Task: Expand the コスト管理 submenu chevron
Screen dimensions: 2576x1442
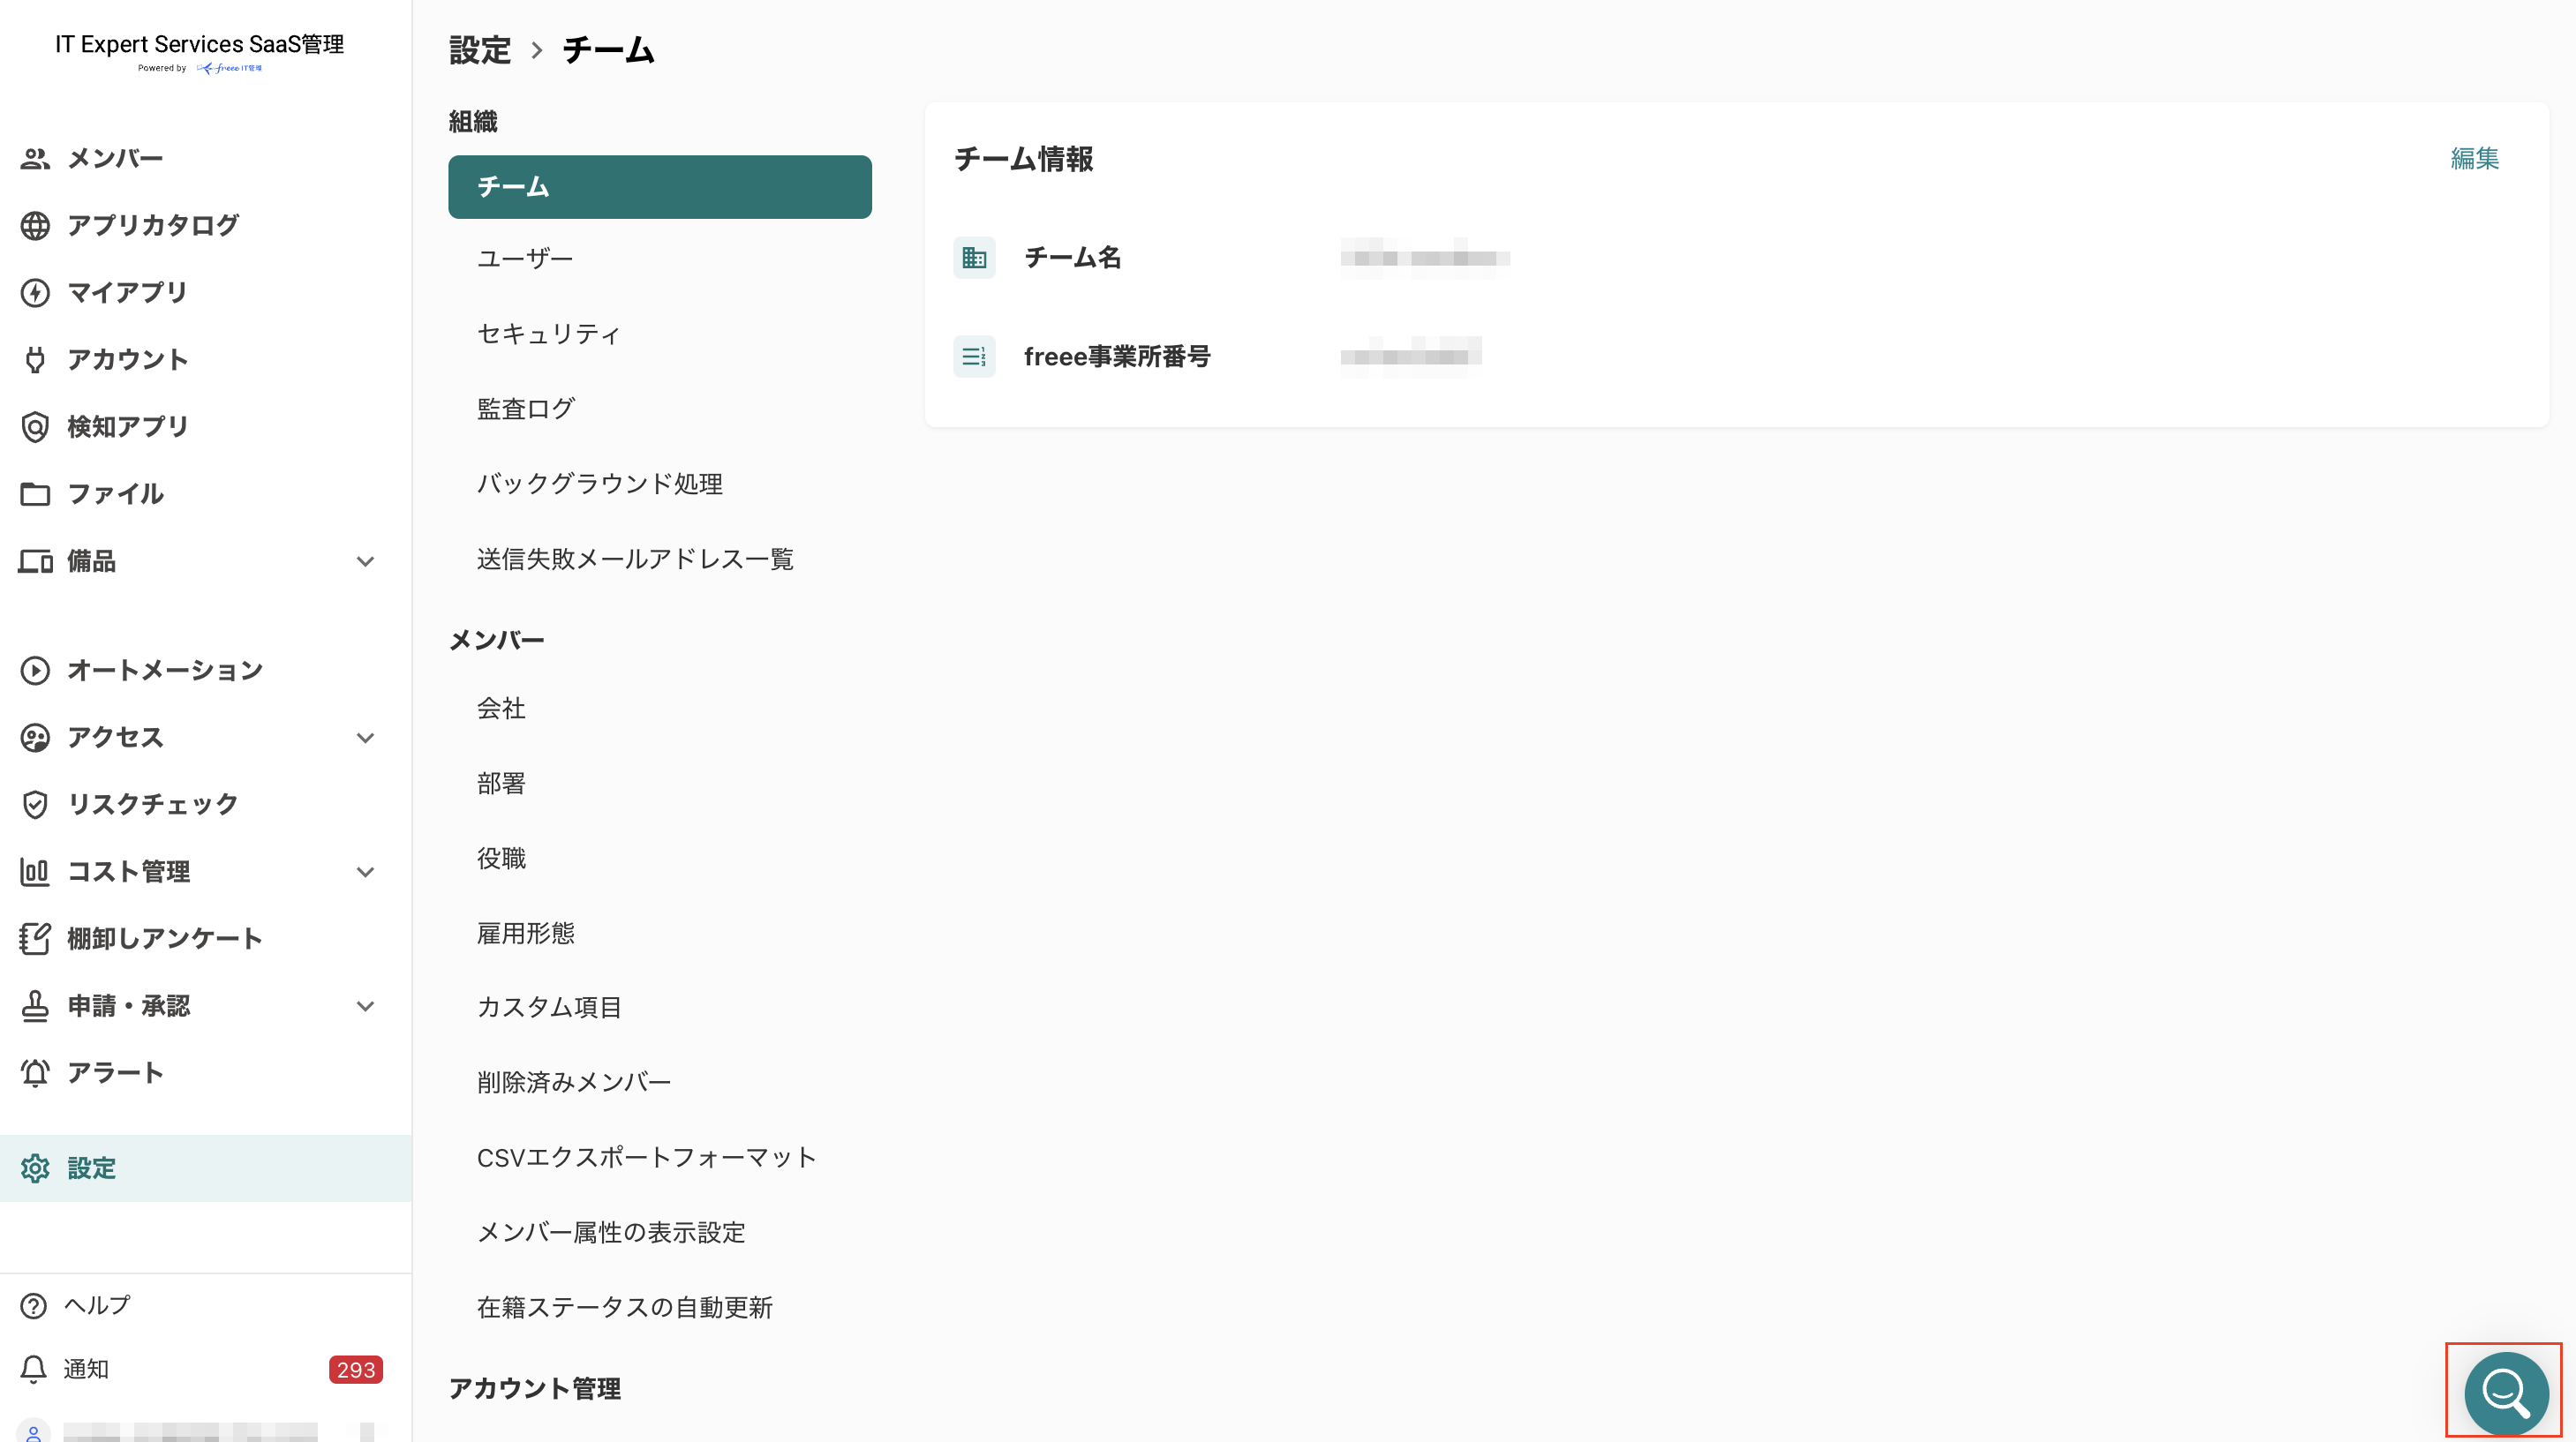Action: pyautogui.click(x=365, y=872)
